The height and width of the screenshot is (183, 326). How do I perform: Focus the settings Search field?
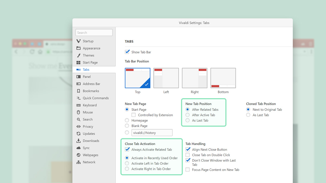(94, 33)
